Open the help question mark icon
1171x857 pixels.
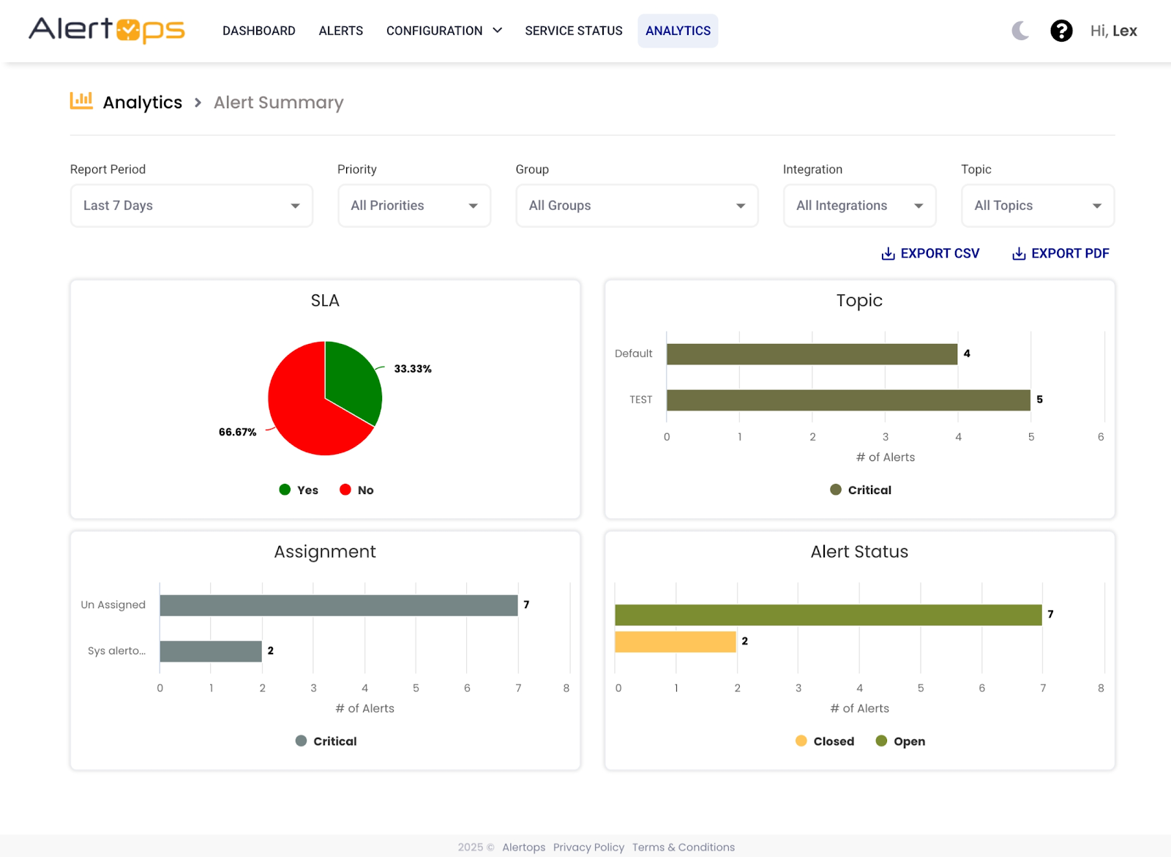(x=1061, y=31)
